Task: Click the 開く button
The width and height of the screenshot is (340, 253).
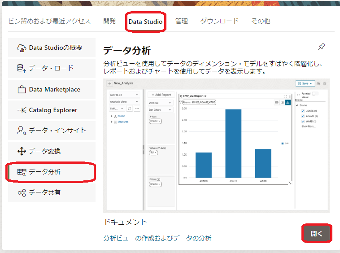Action: (x=317, y=234)
